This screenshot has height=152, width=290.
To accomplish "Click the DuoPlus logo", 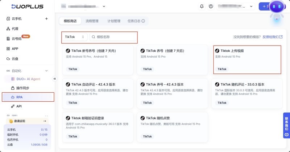I will coord(28,6).
